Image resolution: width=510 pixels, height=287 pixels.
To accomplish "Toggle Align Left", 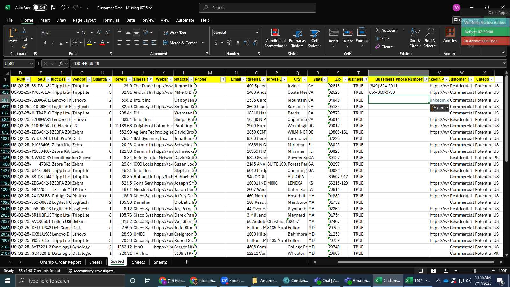I will 120,43.
